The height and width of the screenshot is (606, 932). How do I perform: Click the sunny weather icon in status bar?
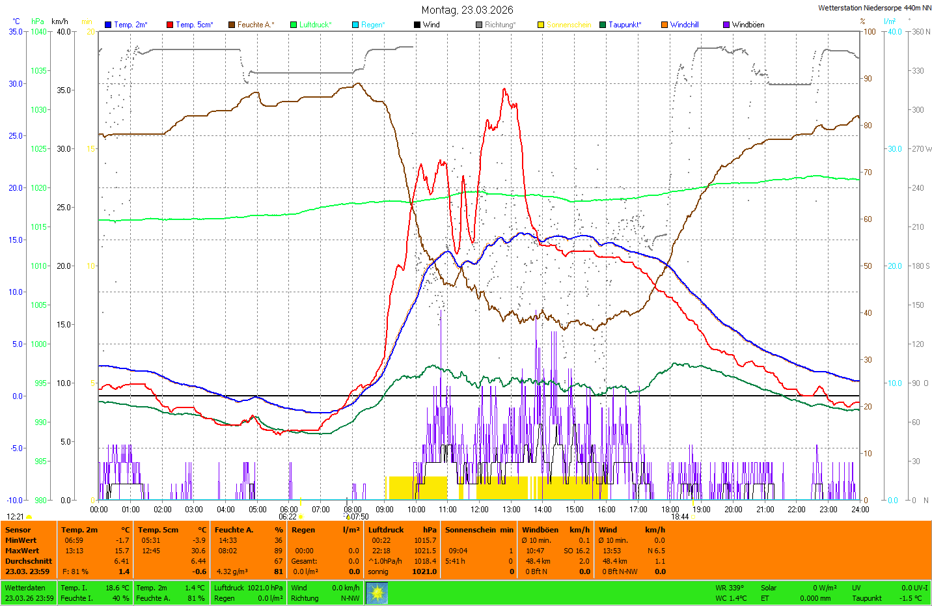pyautogui.click(x=377, y=592)
